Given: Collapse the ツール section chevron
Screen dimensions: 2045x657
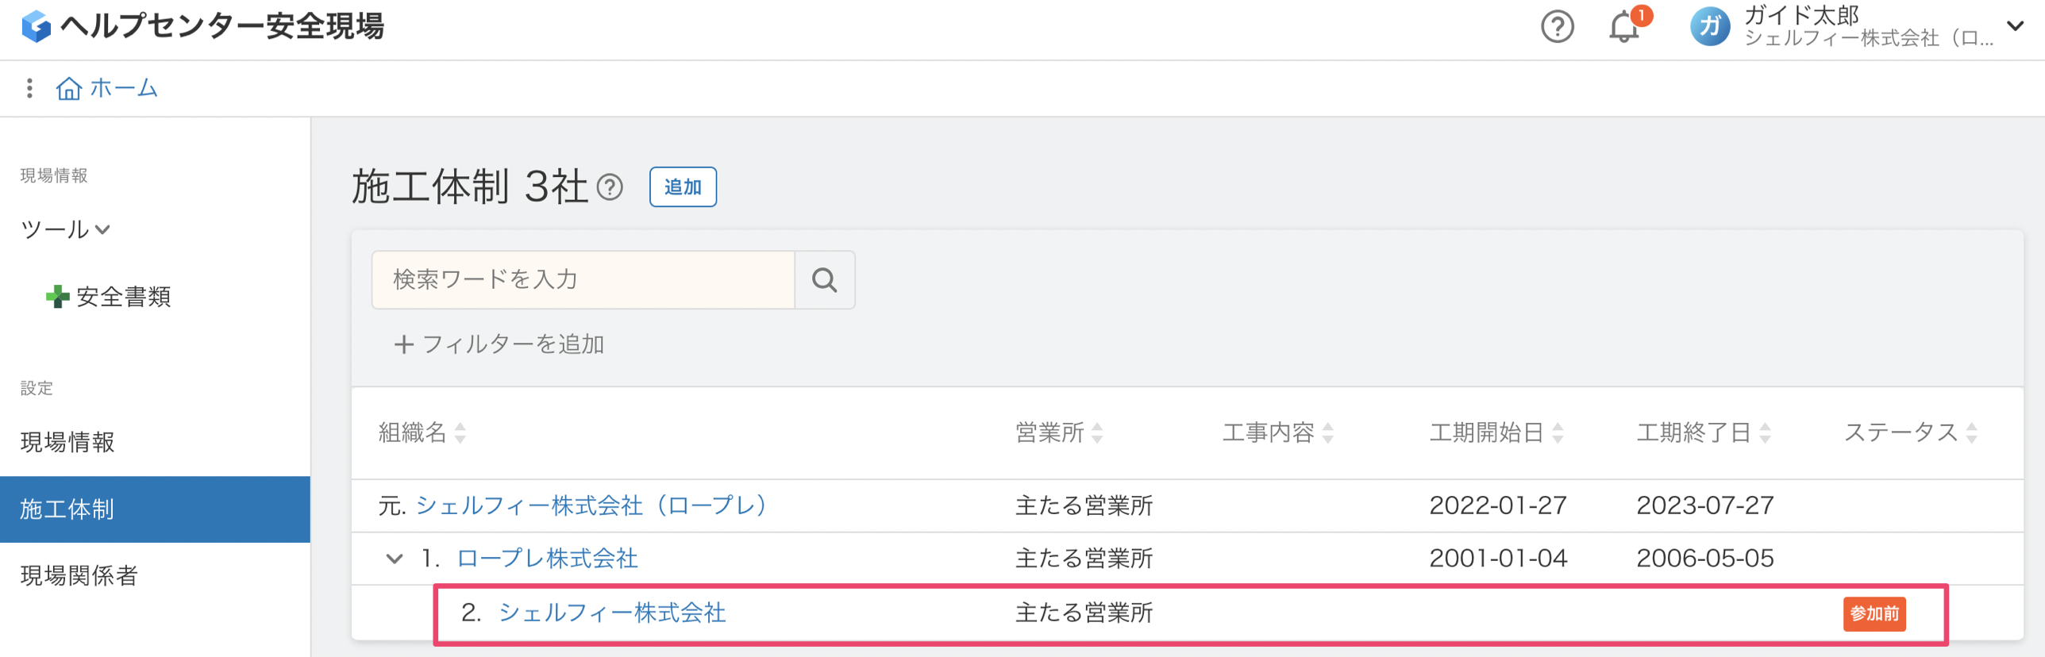Looking at the screenshot, I should coord(102,230).
